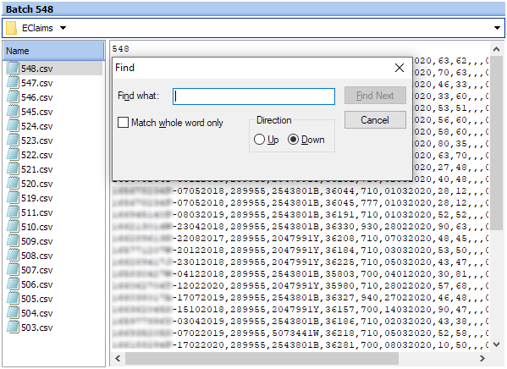Click the Find what input field
This screenshot has width=507, height=369.
tap(254, 96)
